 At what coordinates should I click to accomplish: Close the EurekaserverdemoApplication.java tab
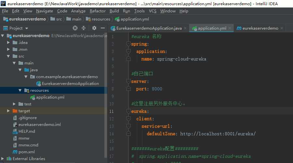[185, 28]
